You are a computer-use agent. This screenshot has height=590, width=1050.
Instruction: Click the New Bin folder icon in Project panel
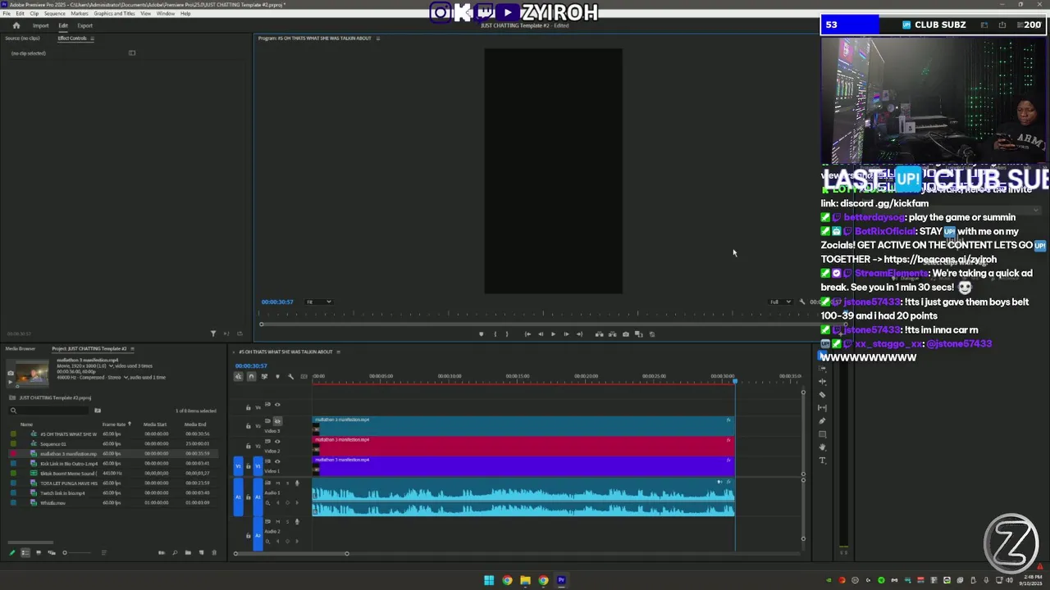coord(188,552)
